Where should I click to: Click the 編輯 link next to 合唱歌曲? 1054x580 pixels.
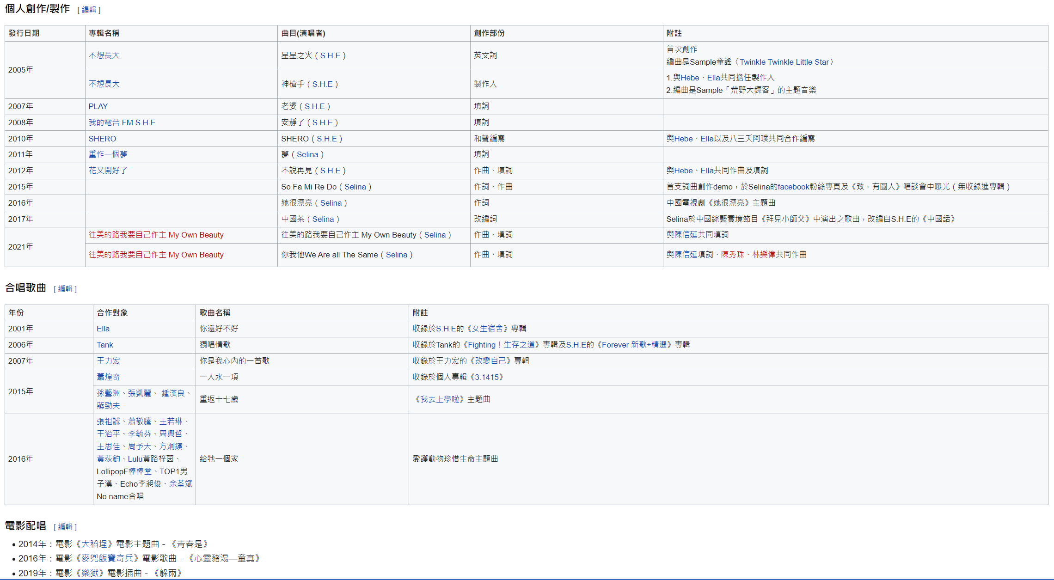coord(65,289)
